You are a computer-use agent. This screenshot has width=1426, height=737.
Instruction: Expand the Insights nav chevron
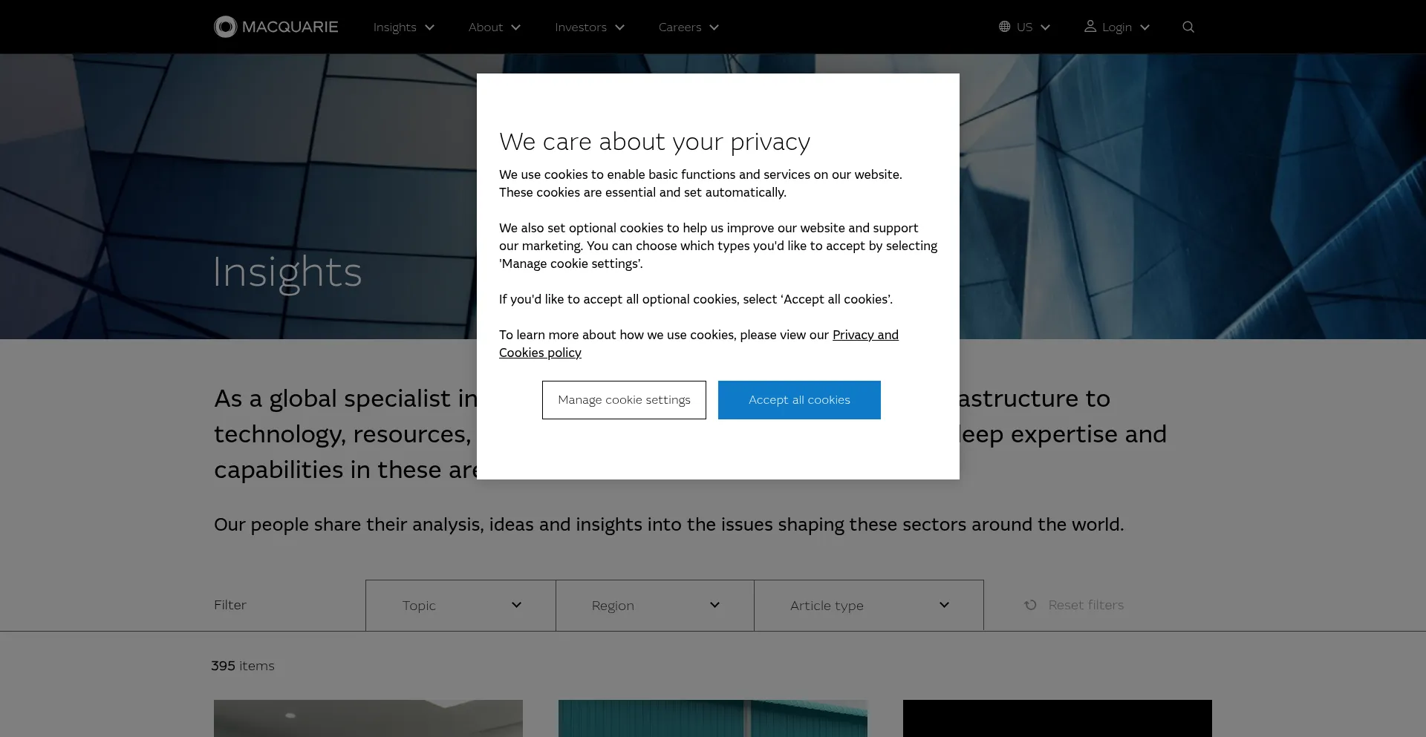tap(429, 27)
